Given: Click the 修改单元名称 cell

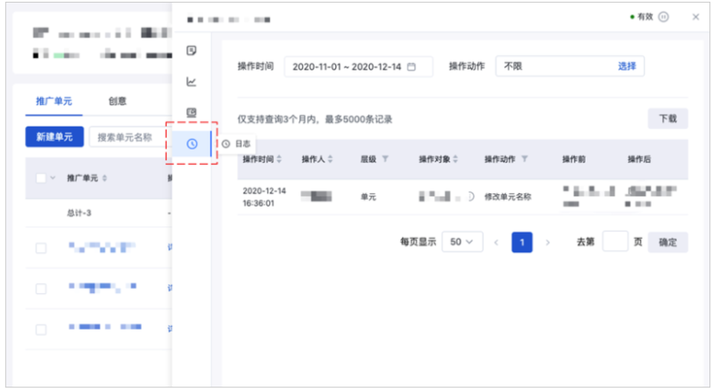Looking at the screenshot, I should tap(507, 197).
